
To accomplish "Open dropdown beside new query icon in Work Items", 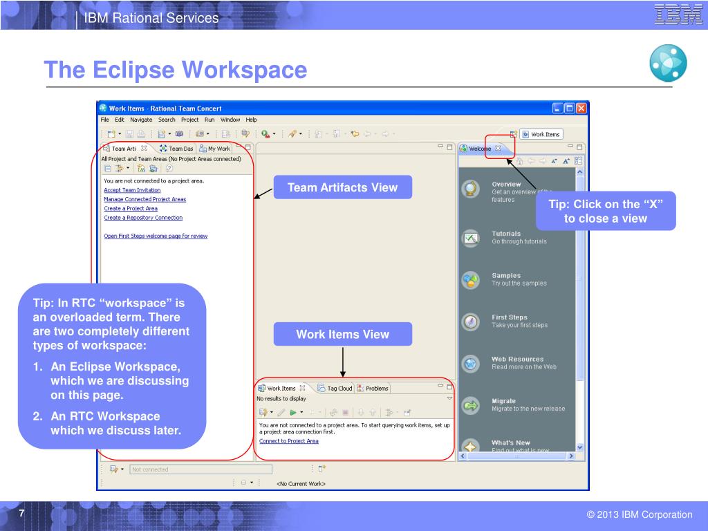I will click(271, 412).
